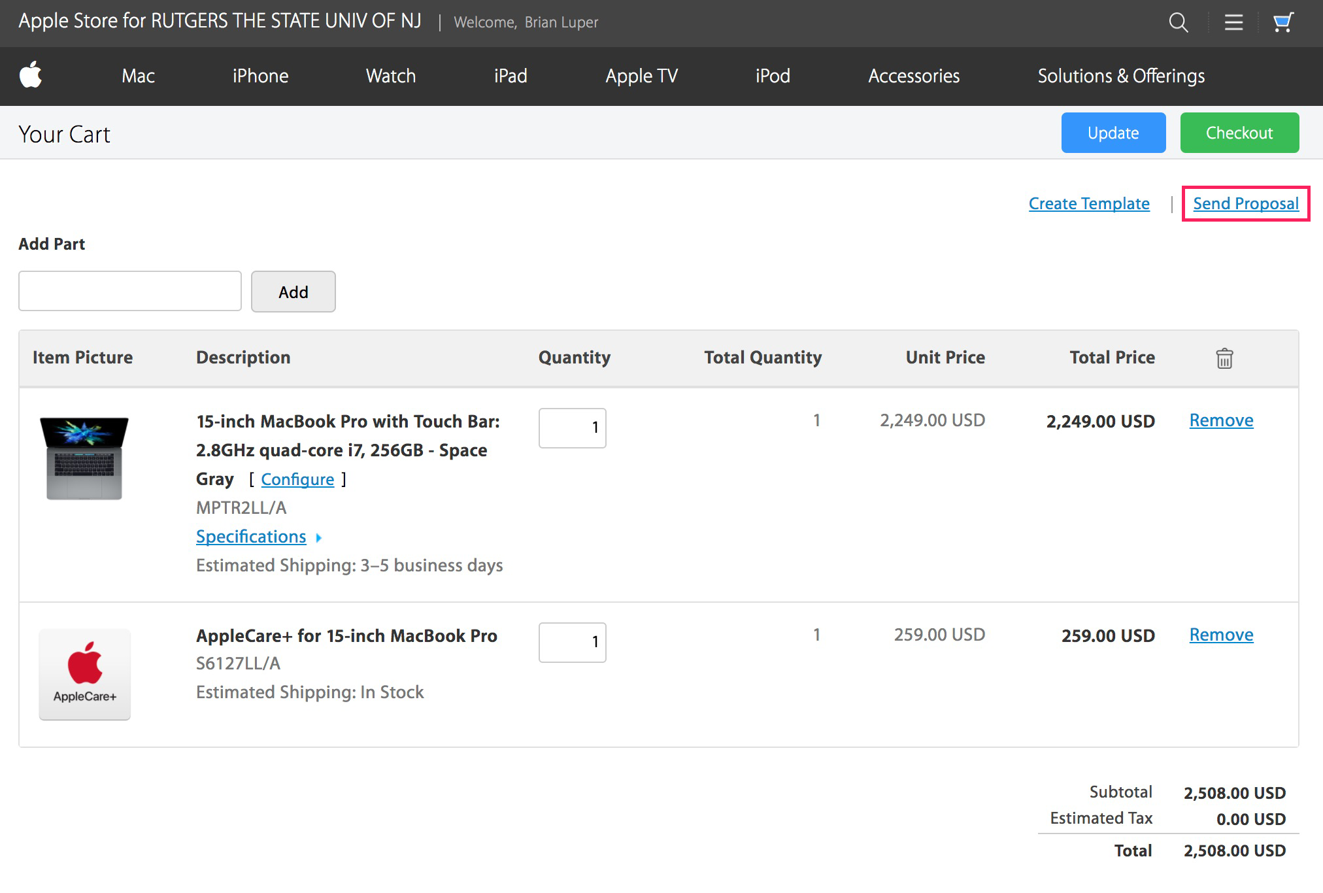Click the AppleCare+ product thumbnail
1323x893 pixels.
pos(85,674)
